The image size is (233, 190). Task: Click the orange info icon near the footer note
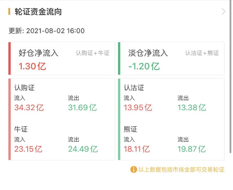click(134, 170)
